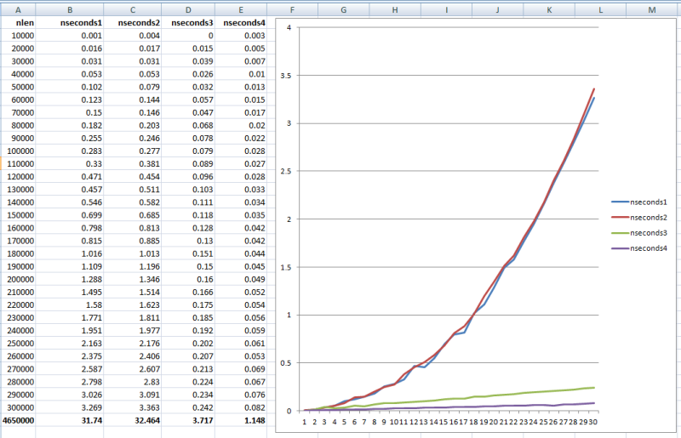Click cell with value 1.977
Screen dimensions: 681x438
tap(133, 330)
